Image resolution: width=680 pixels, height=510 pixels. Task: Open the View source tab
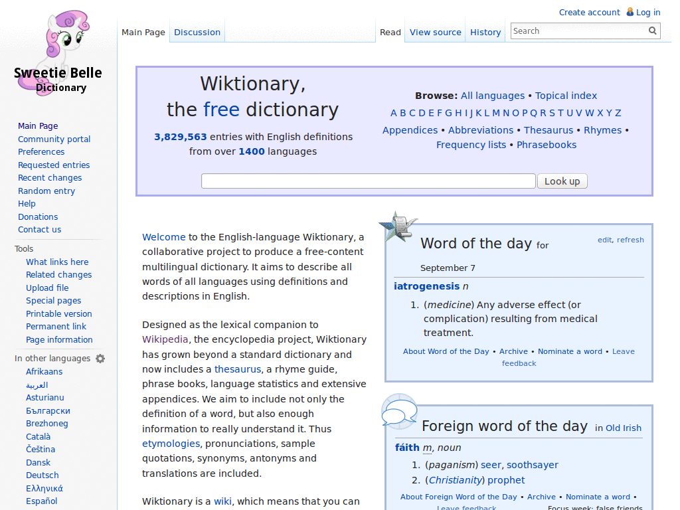[436, 32]
